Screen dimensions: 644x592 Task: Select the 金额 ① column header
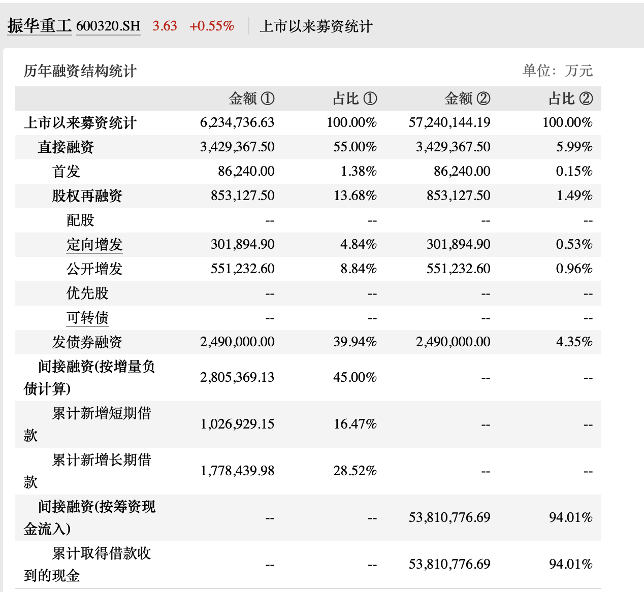click(x=251, y=98)
